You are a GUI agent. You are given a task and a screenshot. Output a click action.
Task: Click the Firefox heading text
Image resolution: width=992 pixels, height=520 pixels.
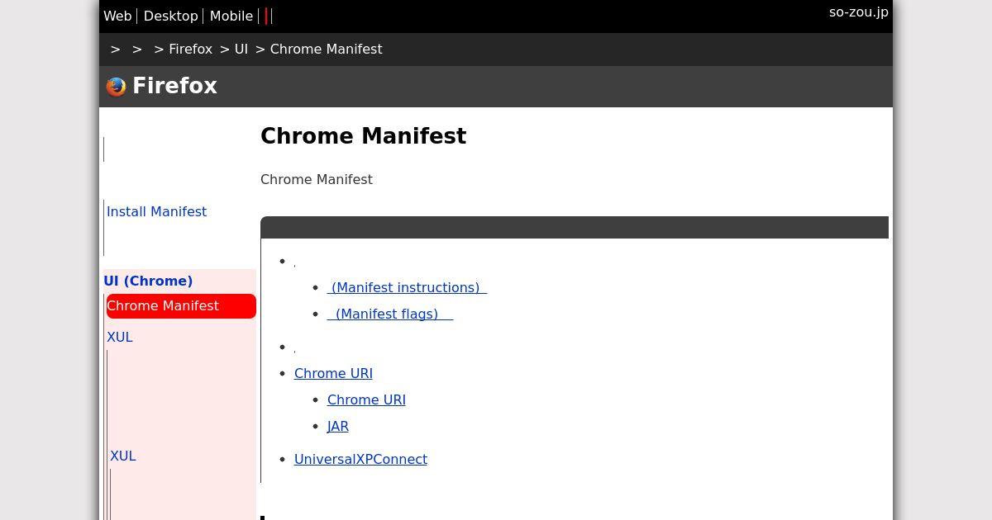point(174,86)
